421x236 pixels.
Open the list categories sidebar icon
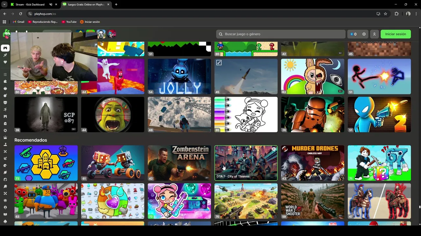coord(5,74)
